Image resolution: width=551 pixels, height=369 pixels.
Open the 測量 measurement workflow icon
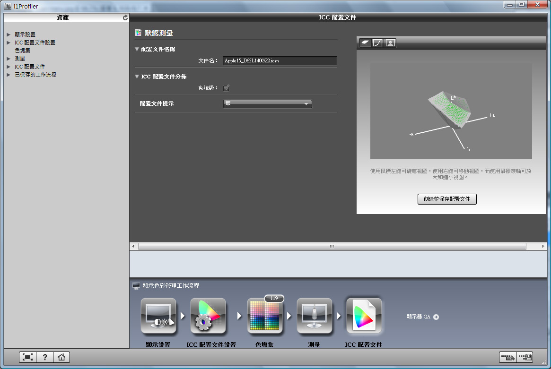pyautogui.click(x=315, y=317)
